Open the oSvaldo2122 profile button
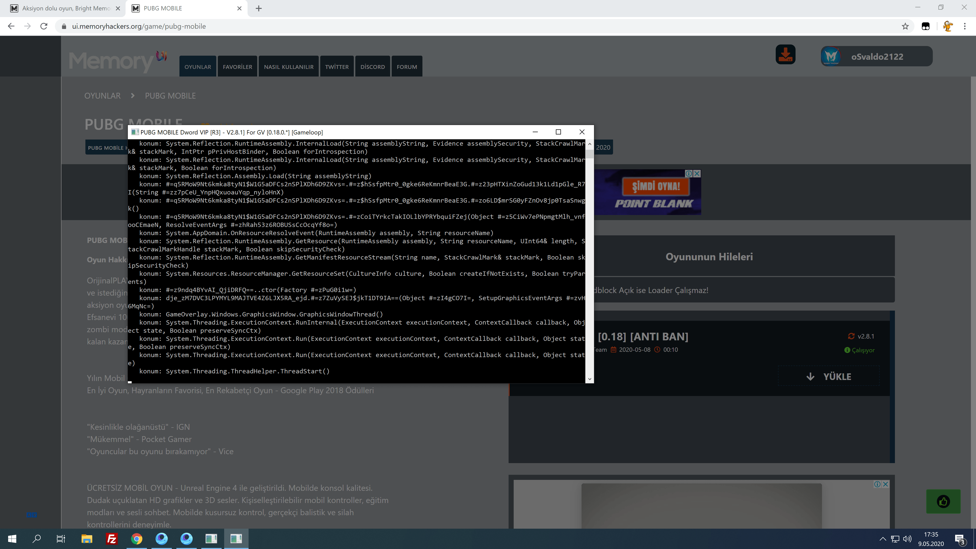The image size is (976, 549). click(877, 56)
